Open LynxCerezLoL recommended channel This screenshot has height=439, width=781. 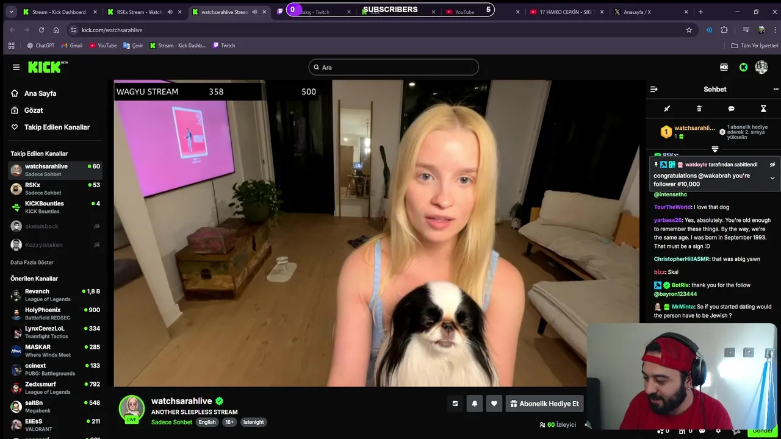click(56, 332)
